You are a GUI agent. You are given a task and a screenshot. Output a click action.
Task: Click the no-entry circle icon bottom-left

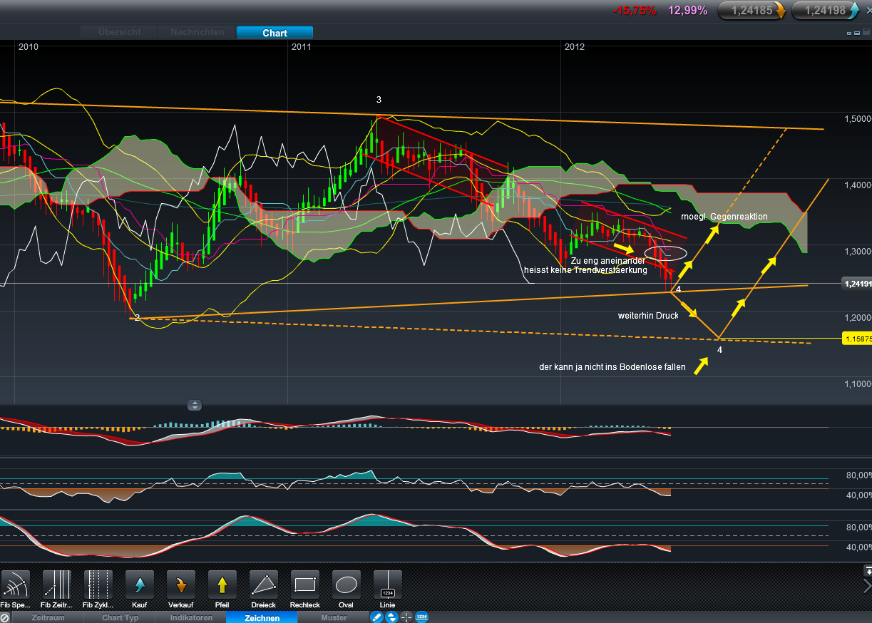(5, 618)
